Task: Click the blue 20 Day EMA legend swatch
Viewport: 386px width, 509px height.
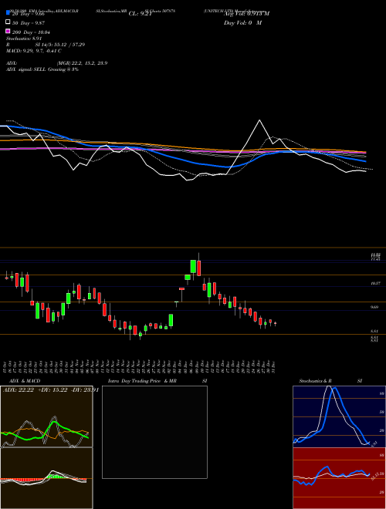Action: coord(8,13)
